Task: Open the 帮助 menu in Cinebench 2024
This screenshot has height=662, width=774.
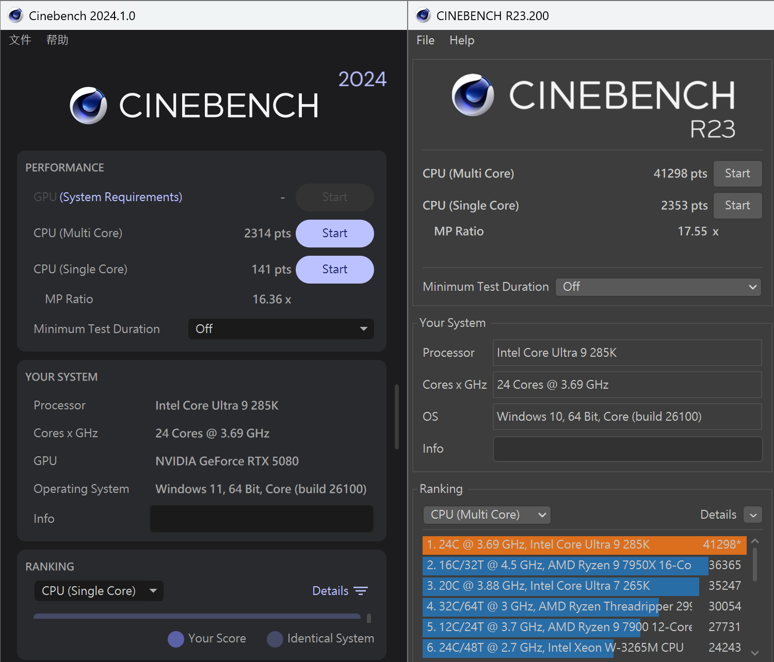Action: [57, 40]
